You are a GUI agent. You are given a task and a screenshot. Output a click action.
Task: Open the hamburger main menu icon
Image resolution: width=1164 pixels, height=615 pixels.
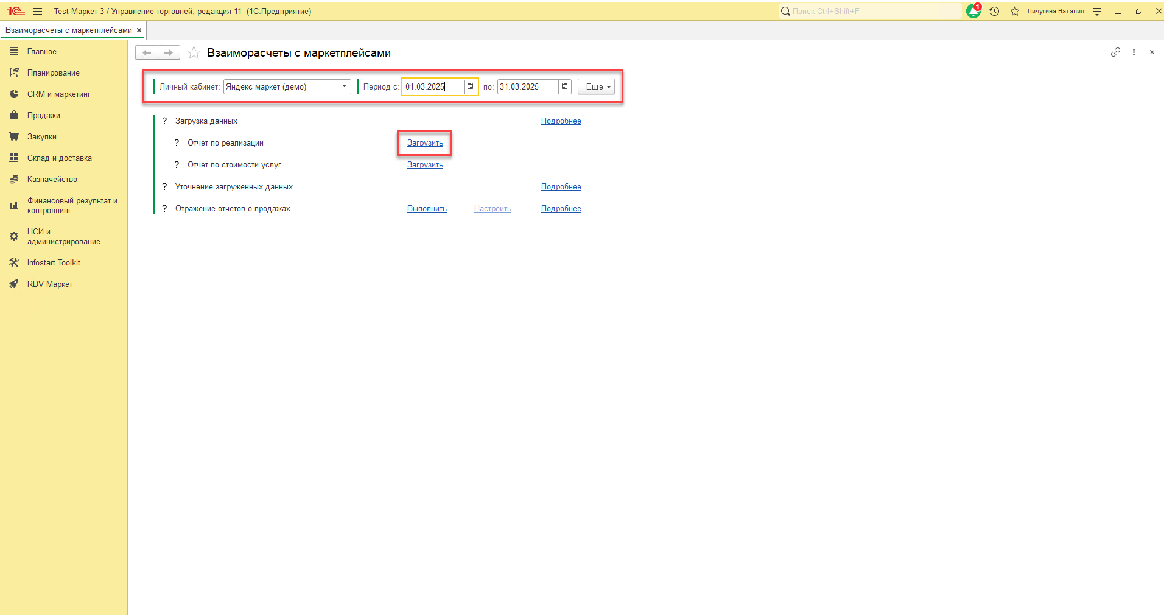click(38, 11)
